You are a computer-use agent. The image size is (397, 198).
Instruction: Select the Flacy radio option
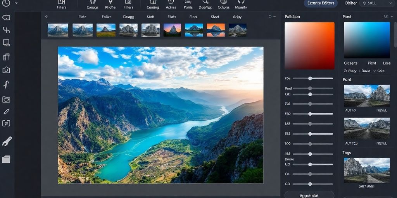click(x=350, y=71)
